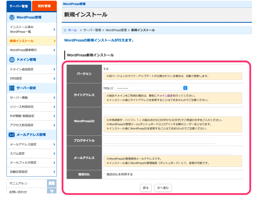Open the マニュアル link

click(17, 183)
